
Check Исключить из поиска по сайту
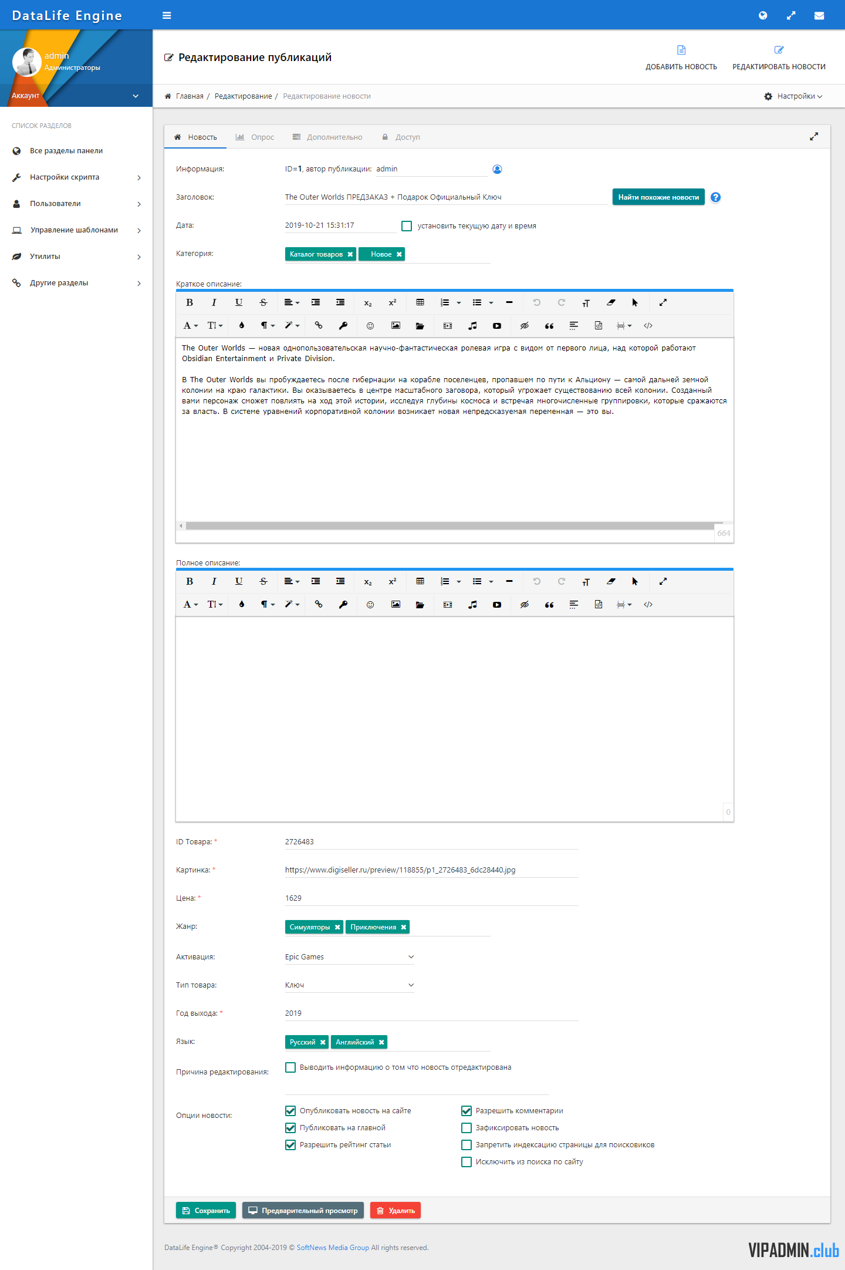467,1162
